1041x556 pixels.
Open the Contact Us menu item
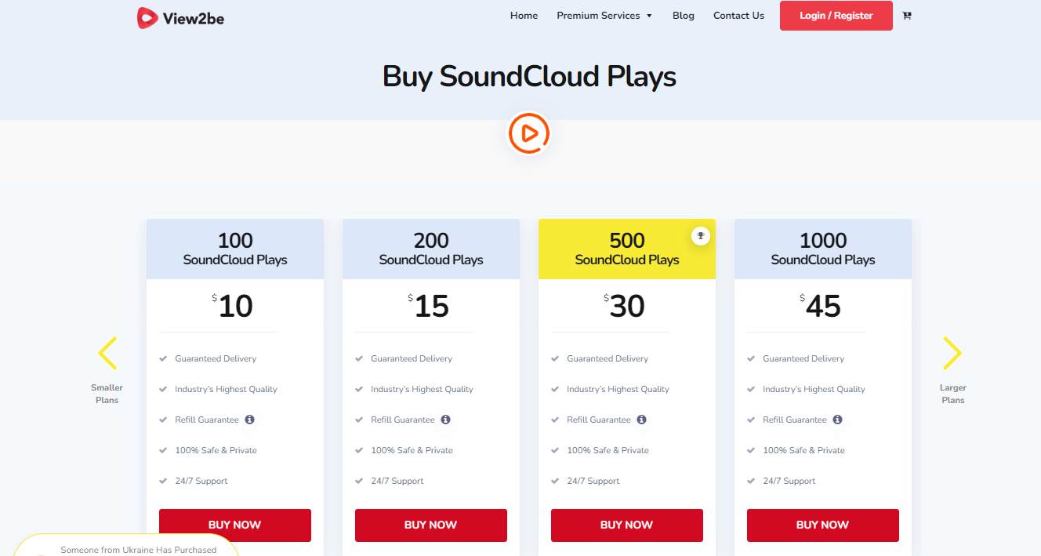coord(738,16)
